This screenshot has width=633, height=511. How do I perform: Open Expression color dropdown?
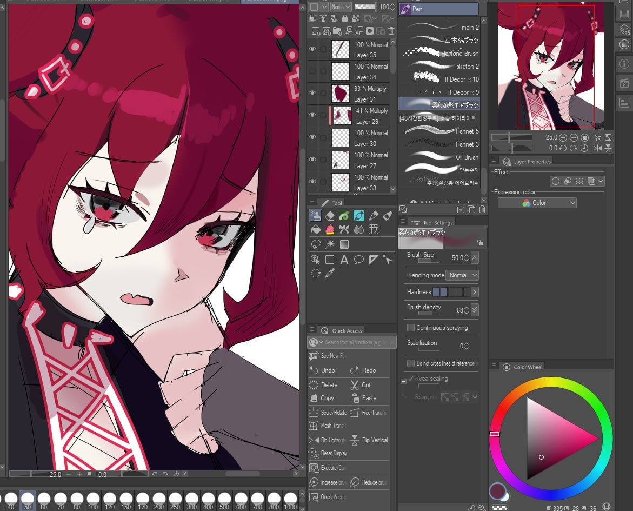537,203
